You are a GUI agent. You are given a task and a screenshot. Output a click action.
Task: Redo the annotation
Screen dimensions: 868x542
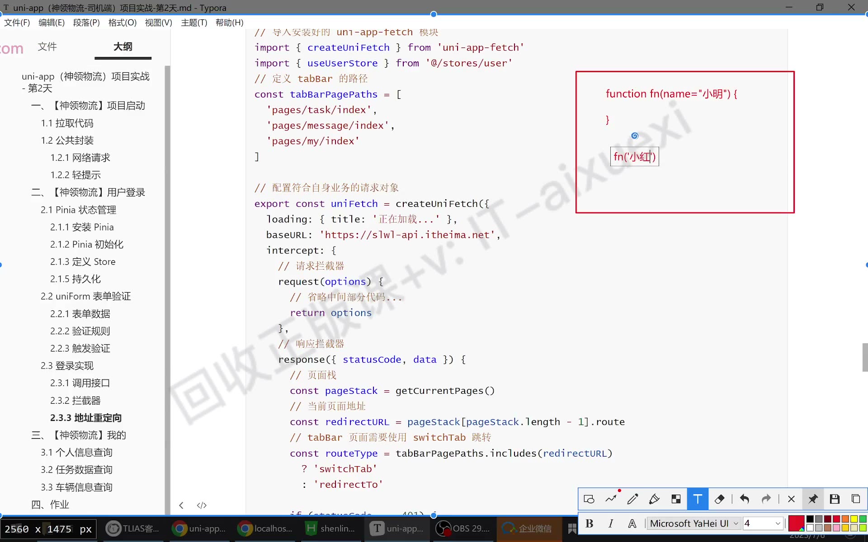pos(766,499)
